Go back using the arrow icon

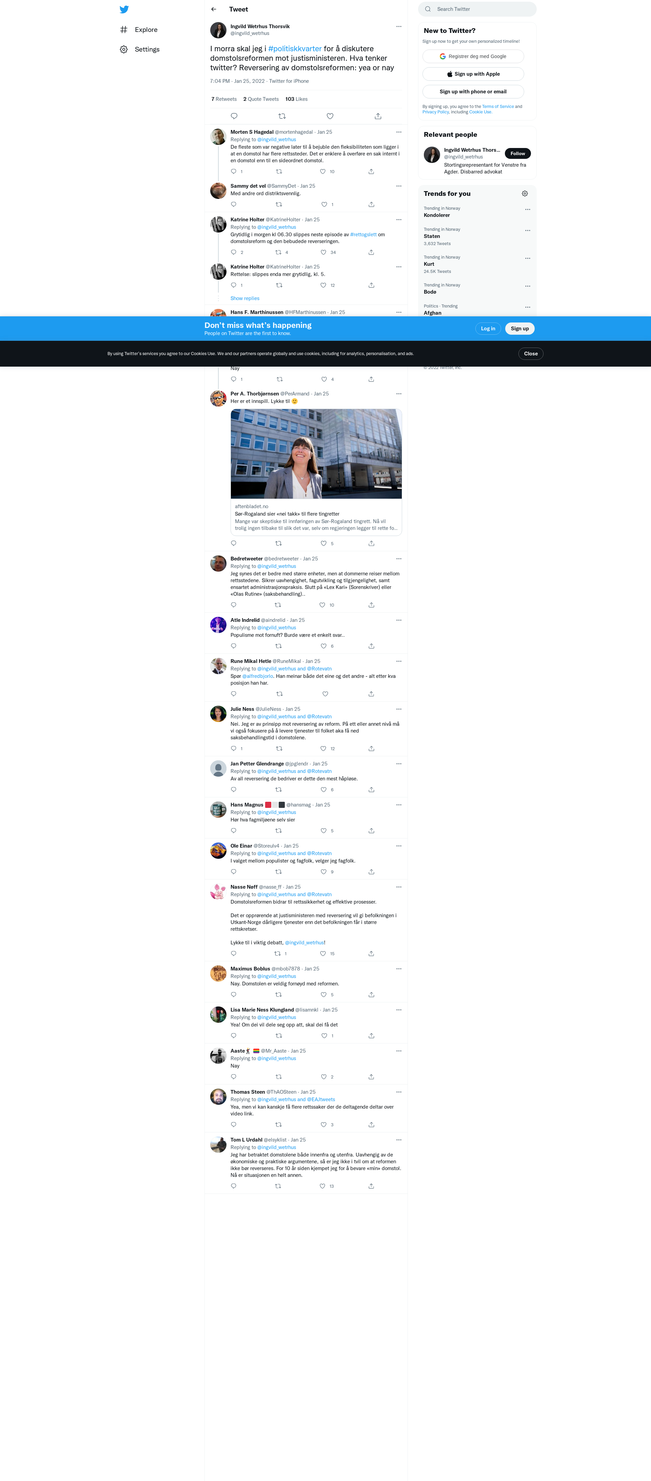coord(214,9)
